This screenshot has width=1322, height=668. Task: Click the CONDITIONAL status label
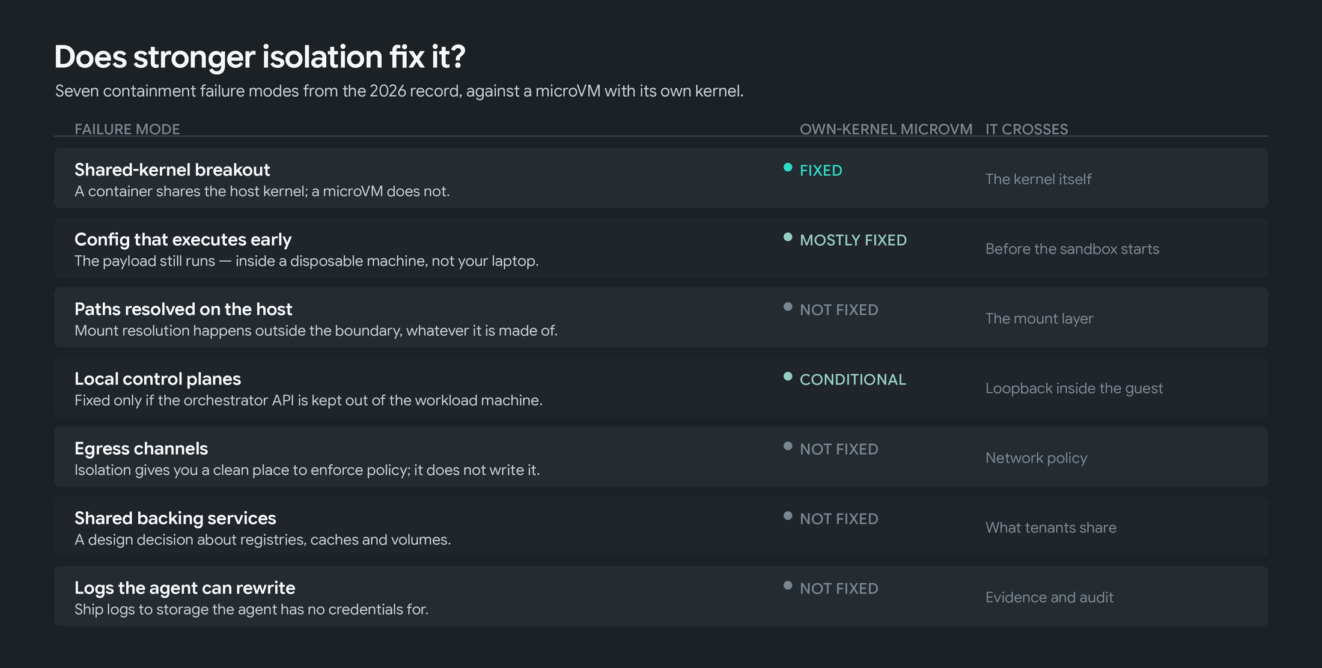tap(853, 380)
